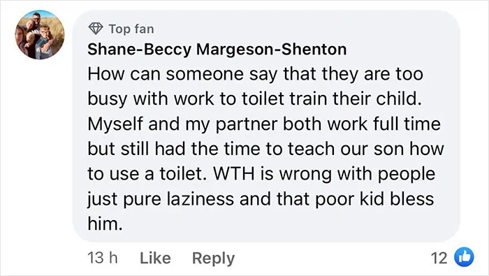Like the comment using the Like button
This screenshot has height=276, width=489.
[155, 258]
